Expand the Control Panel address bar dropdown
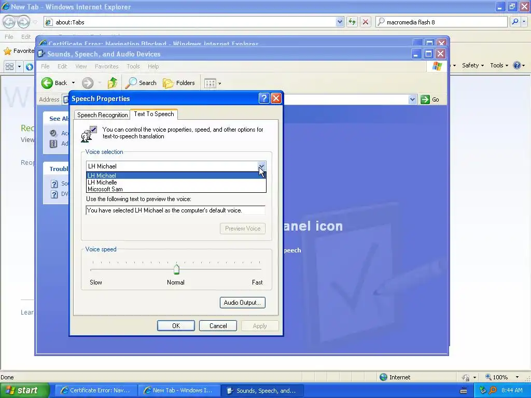 tap(412, 99)
